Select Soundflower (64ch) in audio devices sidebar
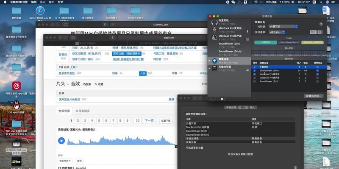This screenshot has height=169, width=339. pos(229,53)
